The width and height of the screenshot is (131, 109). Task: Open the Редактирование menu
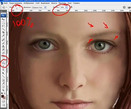click(x=15, y=3)
